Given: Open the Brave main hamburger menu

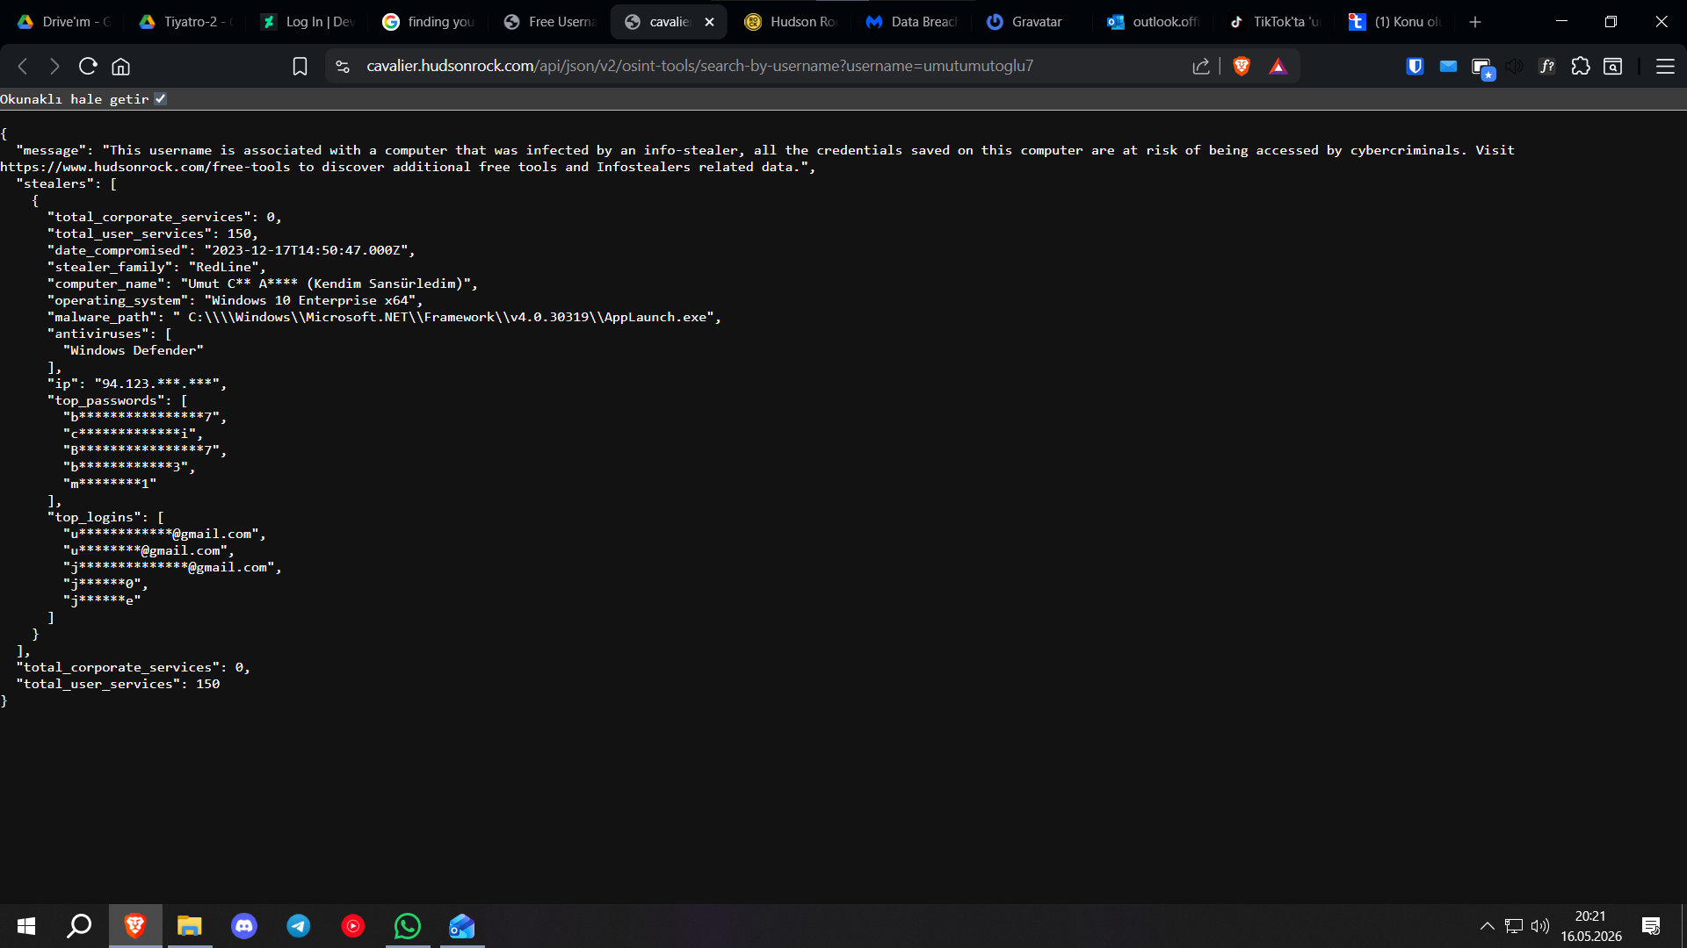Looking at the screenshot, I should (1665, 66).
